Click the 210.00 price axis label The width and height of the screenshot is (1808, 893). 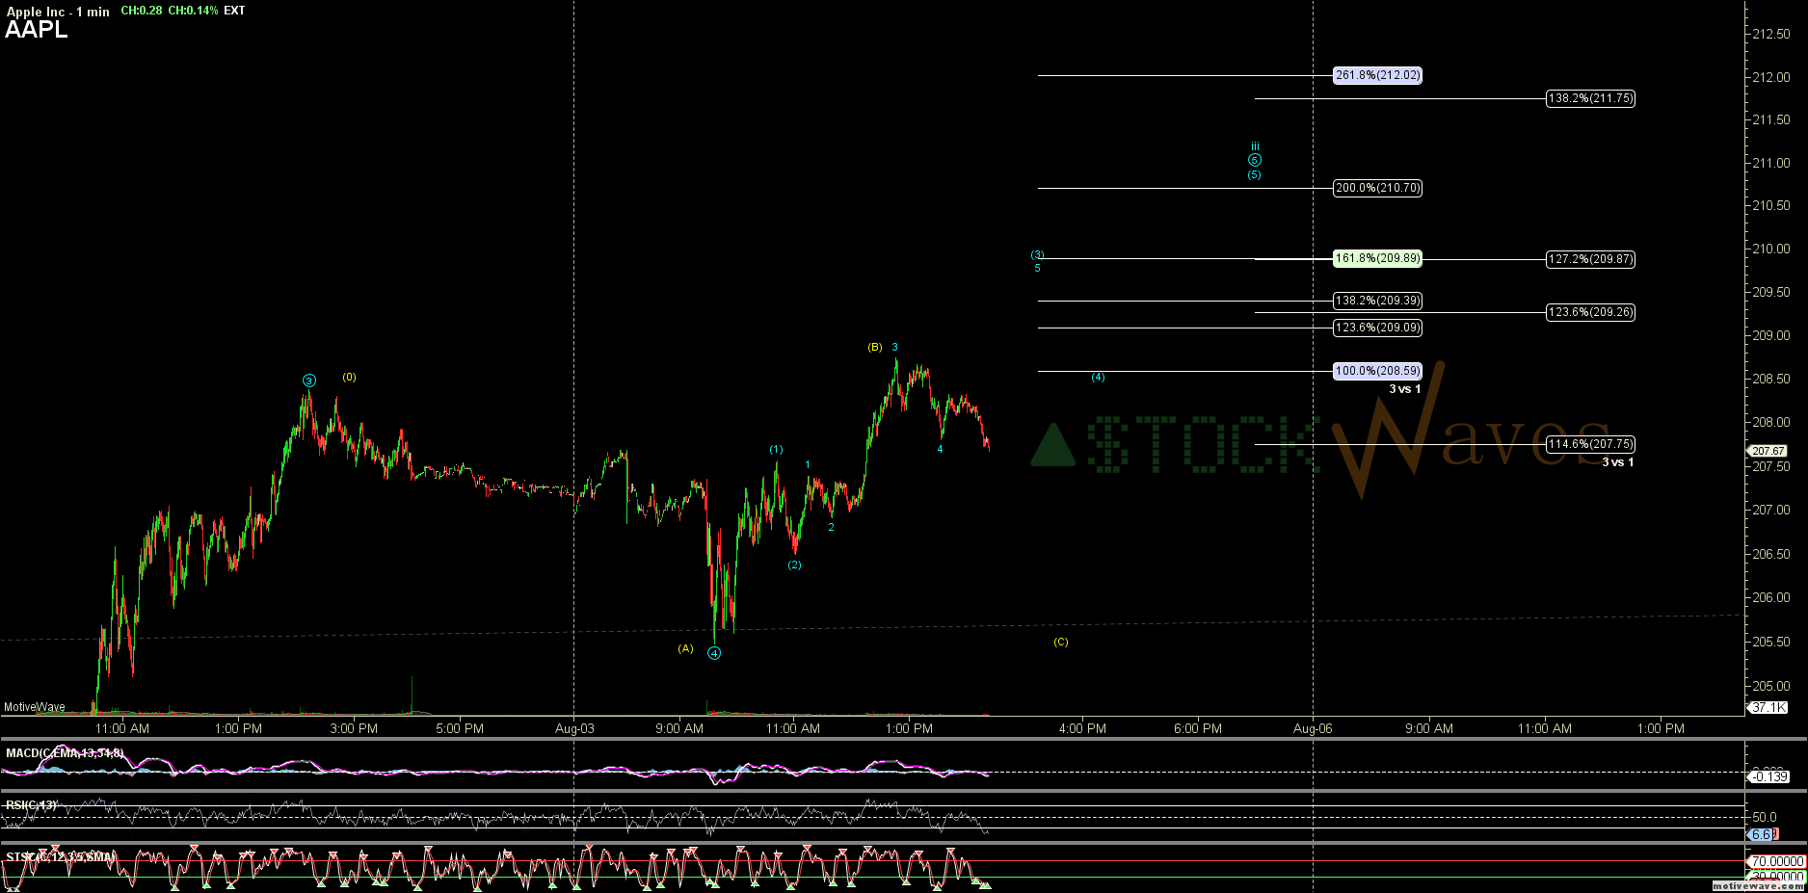[1771, 249]
